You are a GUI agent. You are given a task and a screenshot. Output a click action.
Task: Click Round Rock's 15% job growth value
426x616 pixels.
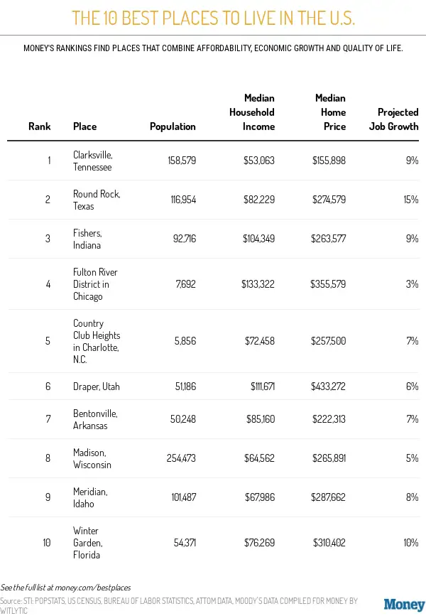(410, 200)
